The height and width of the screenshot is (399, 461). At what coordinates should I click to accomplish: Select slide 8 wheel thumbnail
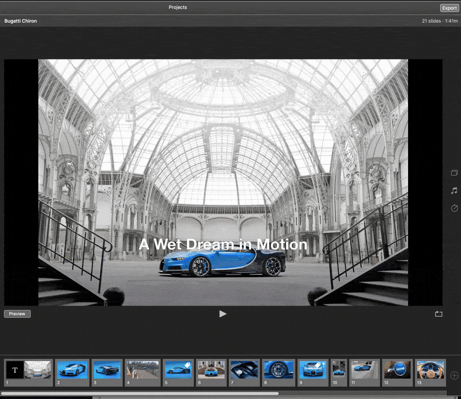pyautogui.click(x=278, y=370)
